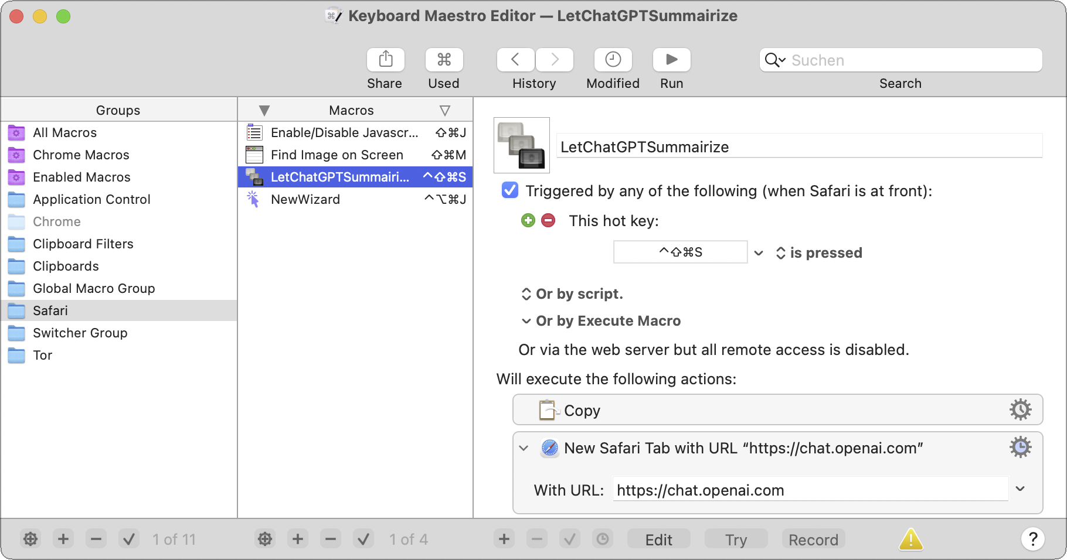Expand the Or by Execute Macro section
Image resolution: width=1067 pixels, height=560 pixels.
[x=526, y=321]
